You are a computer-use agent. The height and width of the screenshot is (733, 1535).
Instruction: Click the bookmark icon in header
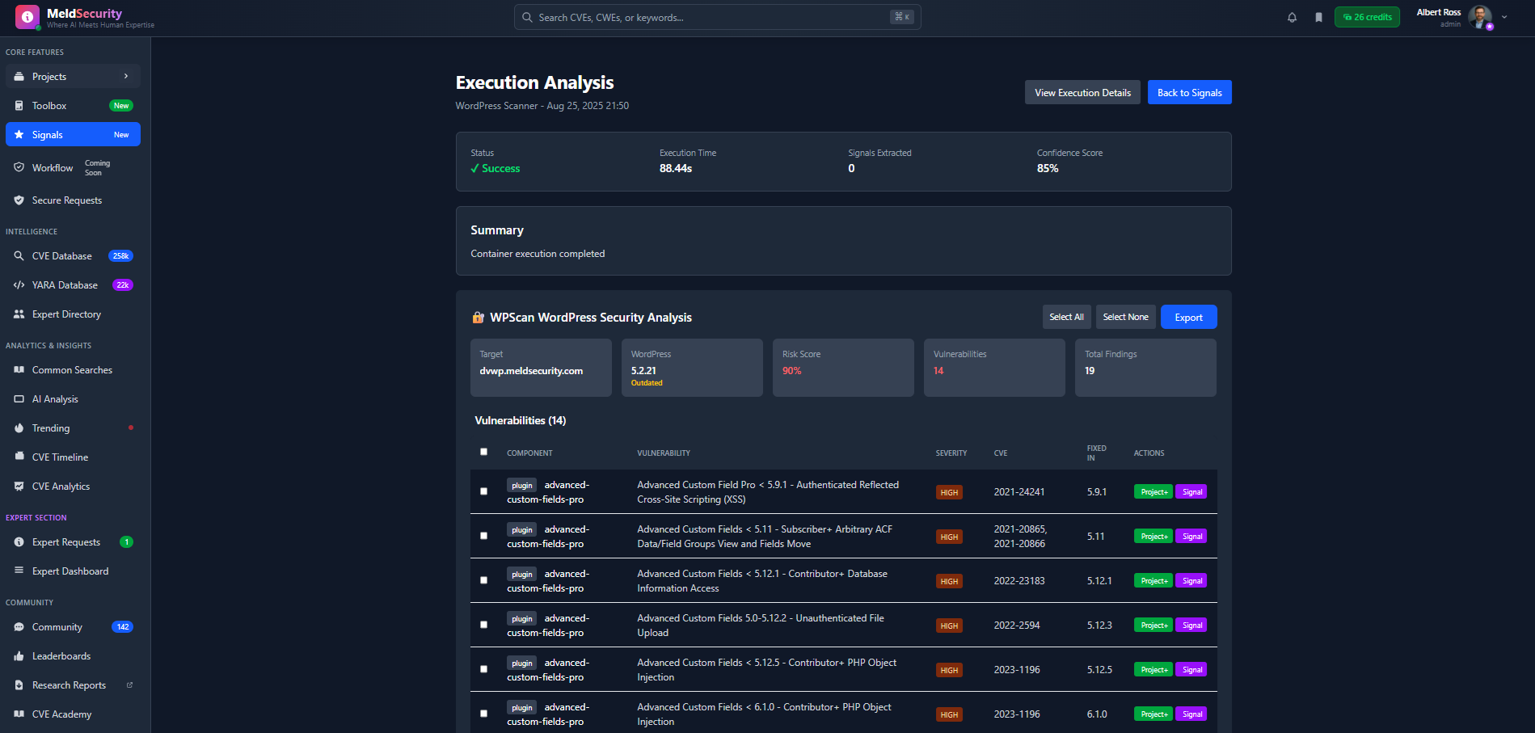click(x=1318, y=17)
